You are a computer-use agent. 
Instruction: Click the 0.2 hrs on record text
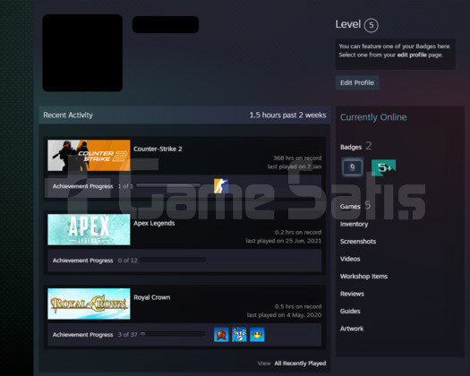(x=298, y=232)
